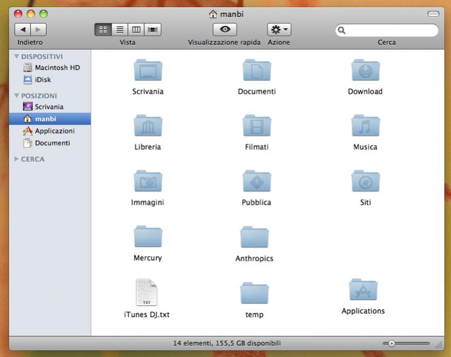
Task: Select the Anthropics folder icon
Action: [254, 237]
